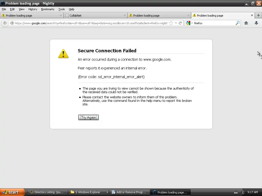Switch to the CollabNet tab

(95, 15)
